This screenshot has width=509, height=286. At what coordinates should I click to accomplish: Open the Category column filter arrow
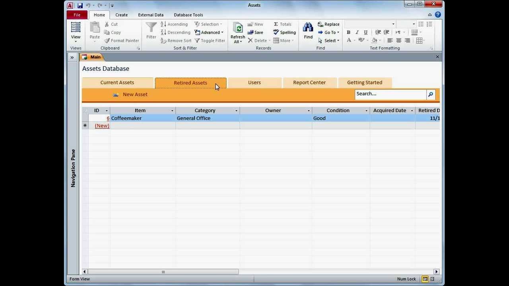[x=236, y=111]
